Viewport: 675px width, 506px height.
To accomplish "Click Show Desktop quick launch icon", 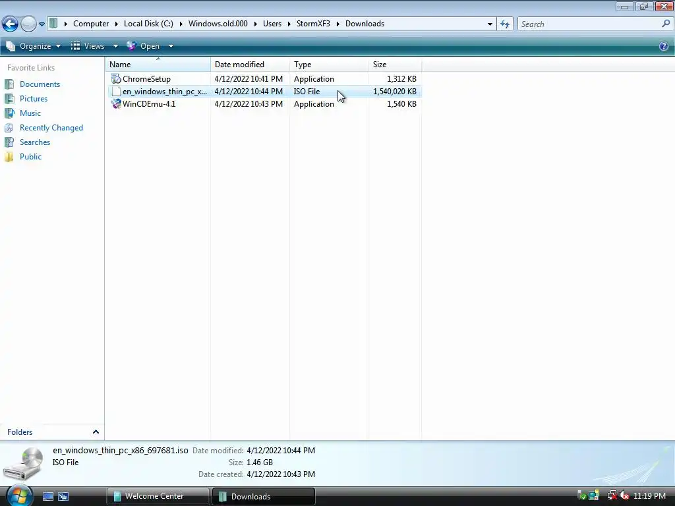I will tap(47, 497).
